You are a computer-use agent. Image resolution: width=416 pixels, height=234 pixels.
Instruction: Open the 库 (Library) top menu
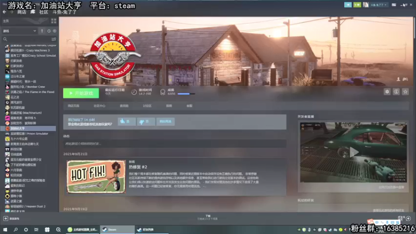point(33,12)
